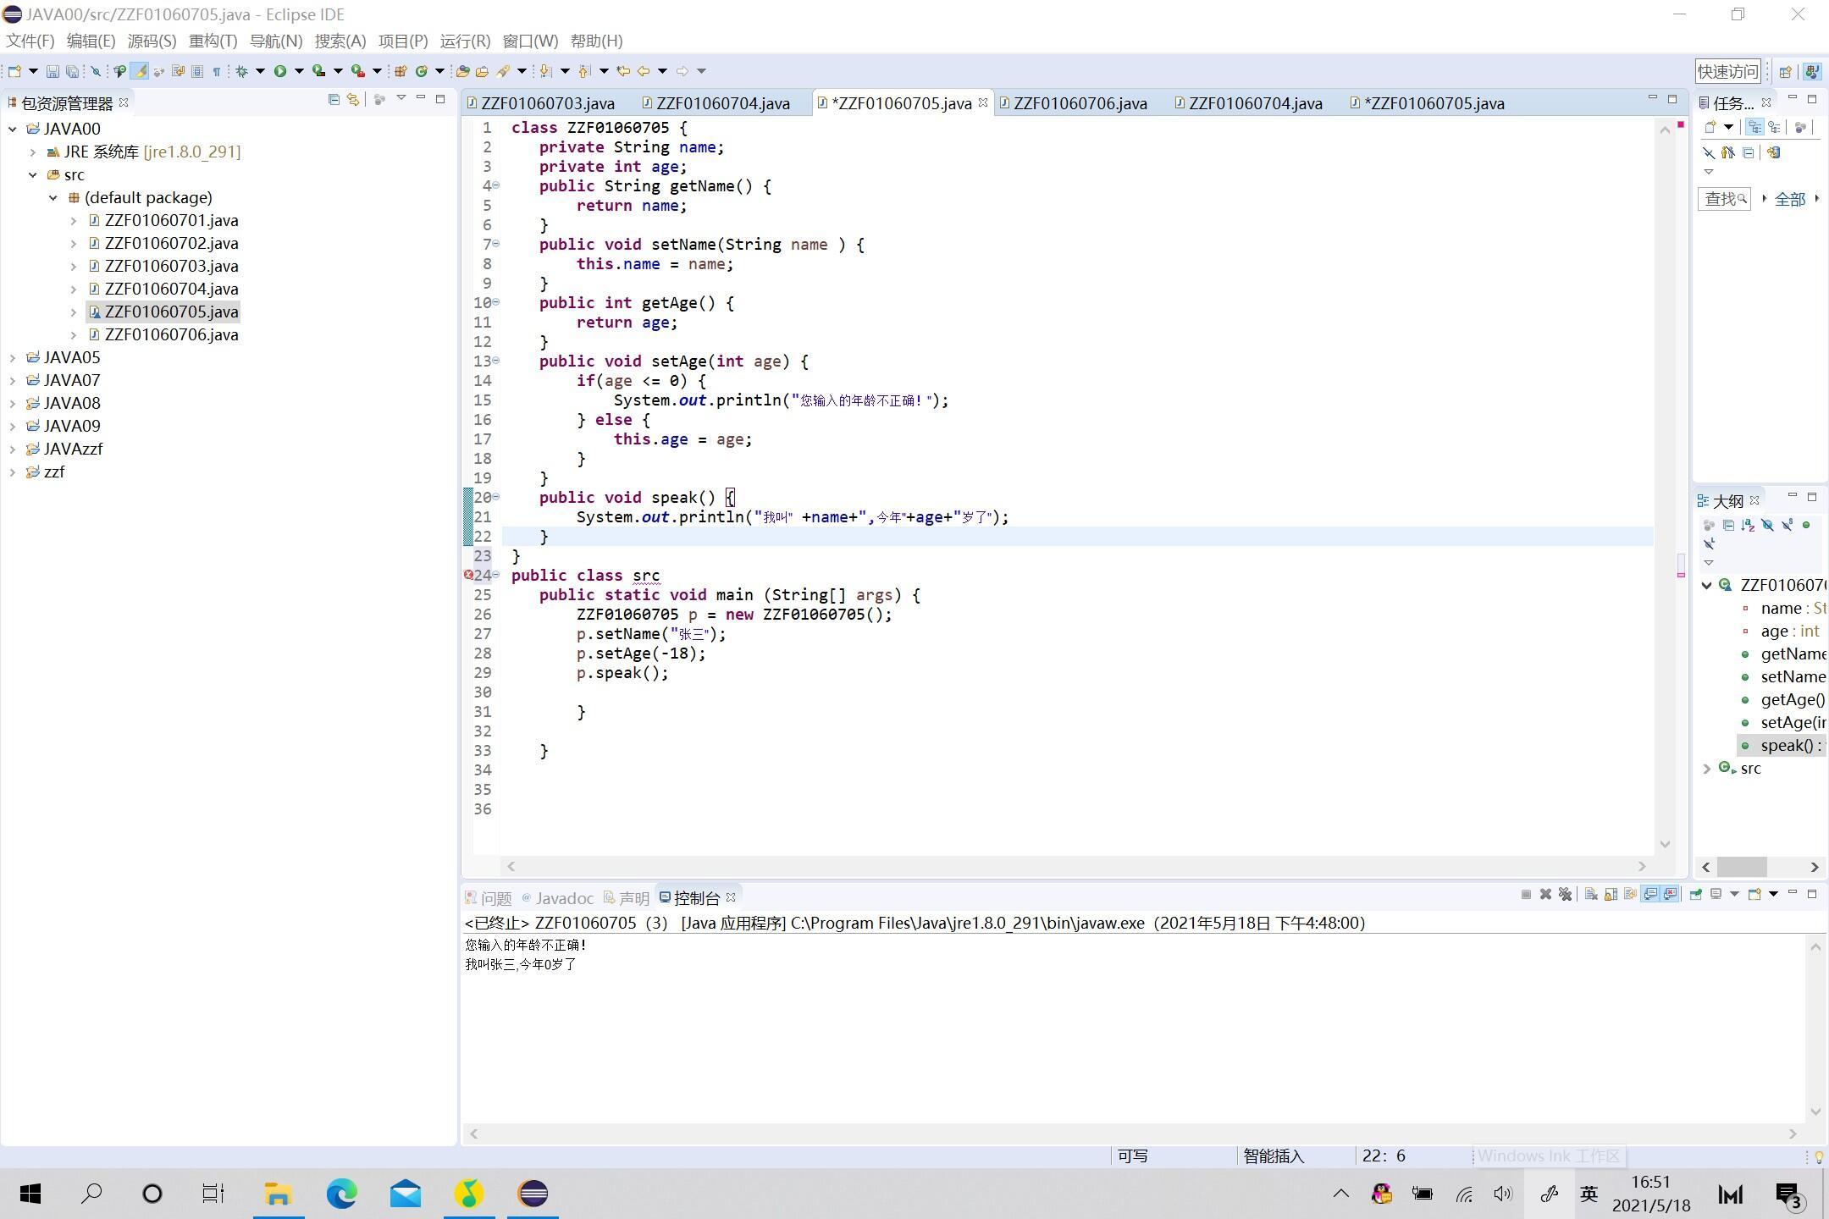The width and height of the screenshot is (1829, 1219).
Task: Fold the speak() method at line 20
Action: coord(495,497)
